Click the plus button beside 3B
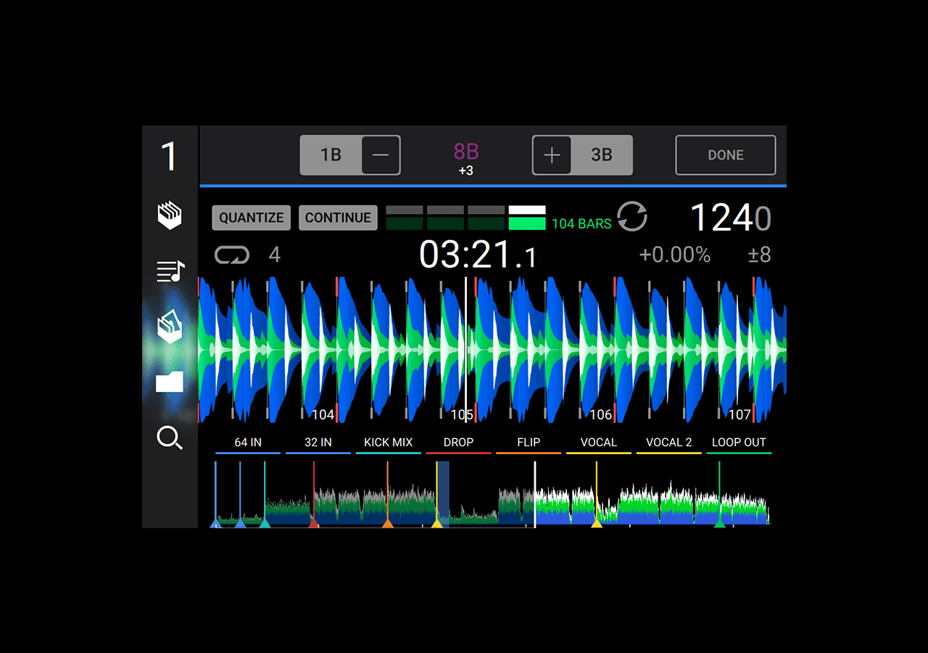The height and width of the screenshot is (653, 928). tap(552, 155)
